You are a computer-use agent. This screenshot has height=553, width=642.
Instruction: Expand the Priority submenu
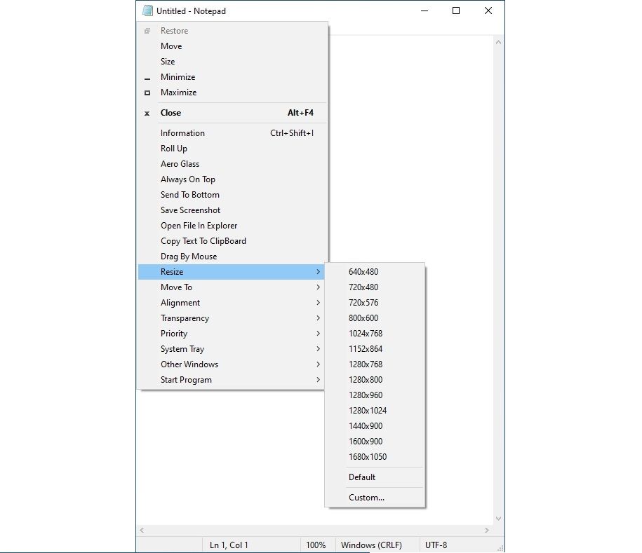(x=232, y=334)
